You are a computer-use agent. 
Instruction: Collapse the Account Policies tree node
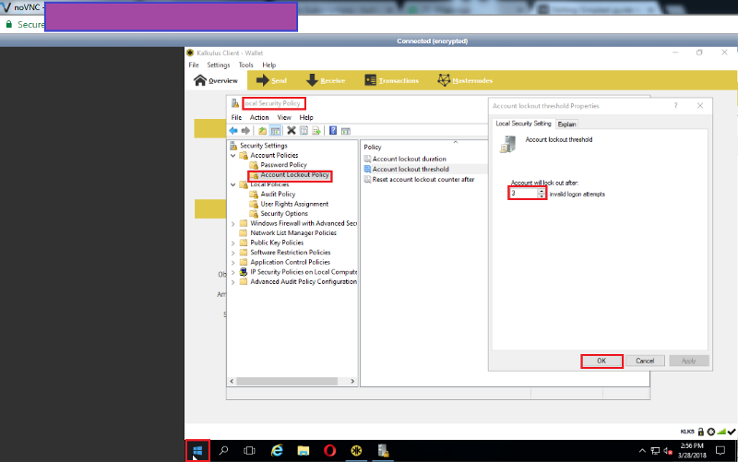coord(233,155)
